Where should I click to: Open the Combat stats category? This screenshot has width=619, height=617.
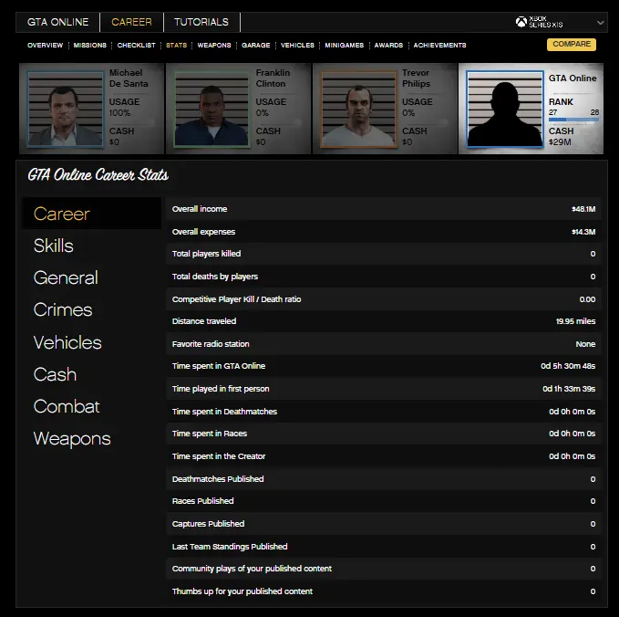pyautogui.click(x=67, y=406)
